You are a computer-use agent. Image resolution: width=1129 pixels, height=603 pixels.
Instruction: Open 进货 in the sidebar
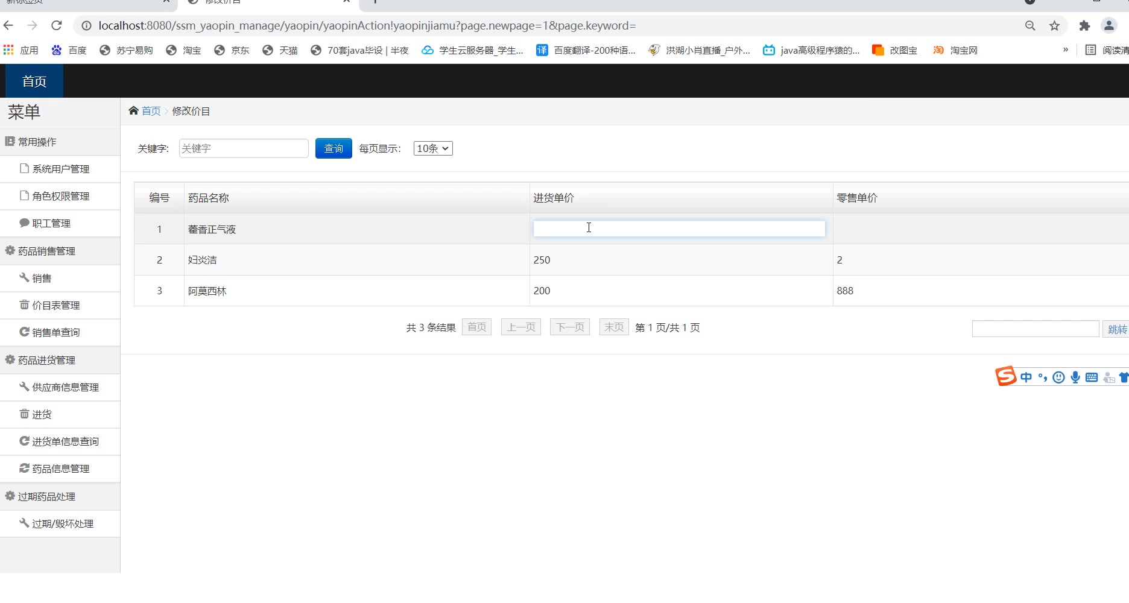pyautogui.click(x=60, y=414)
